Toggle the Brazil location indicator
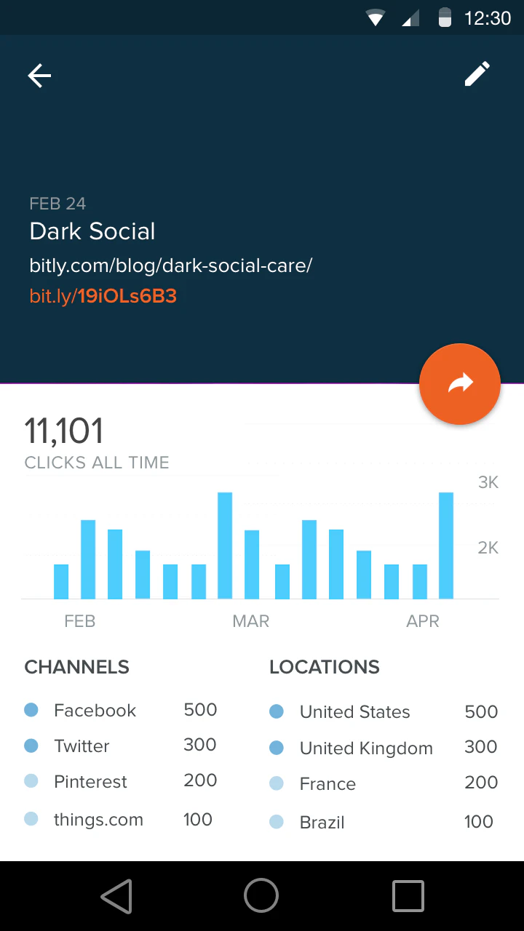This screenshot has width=524, height=931. click(x=277, y=822)
